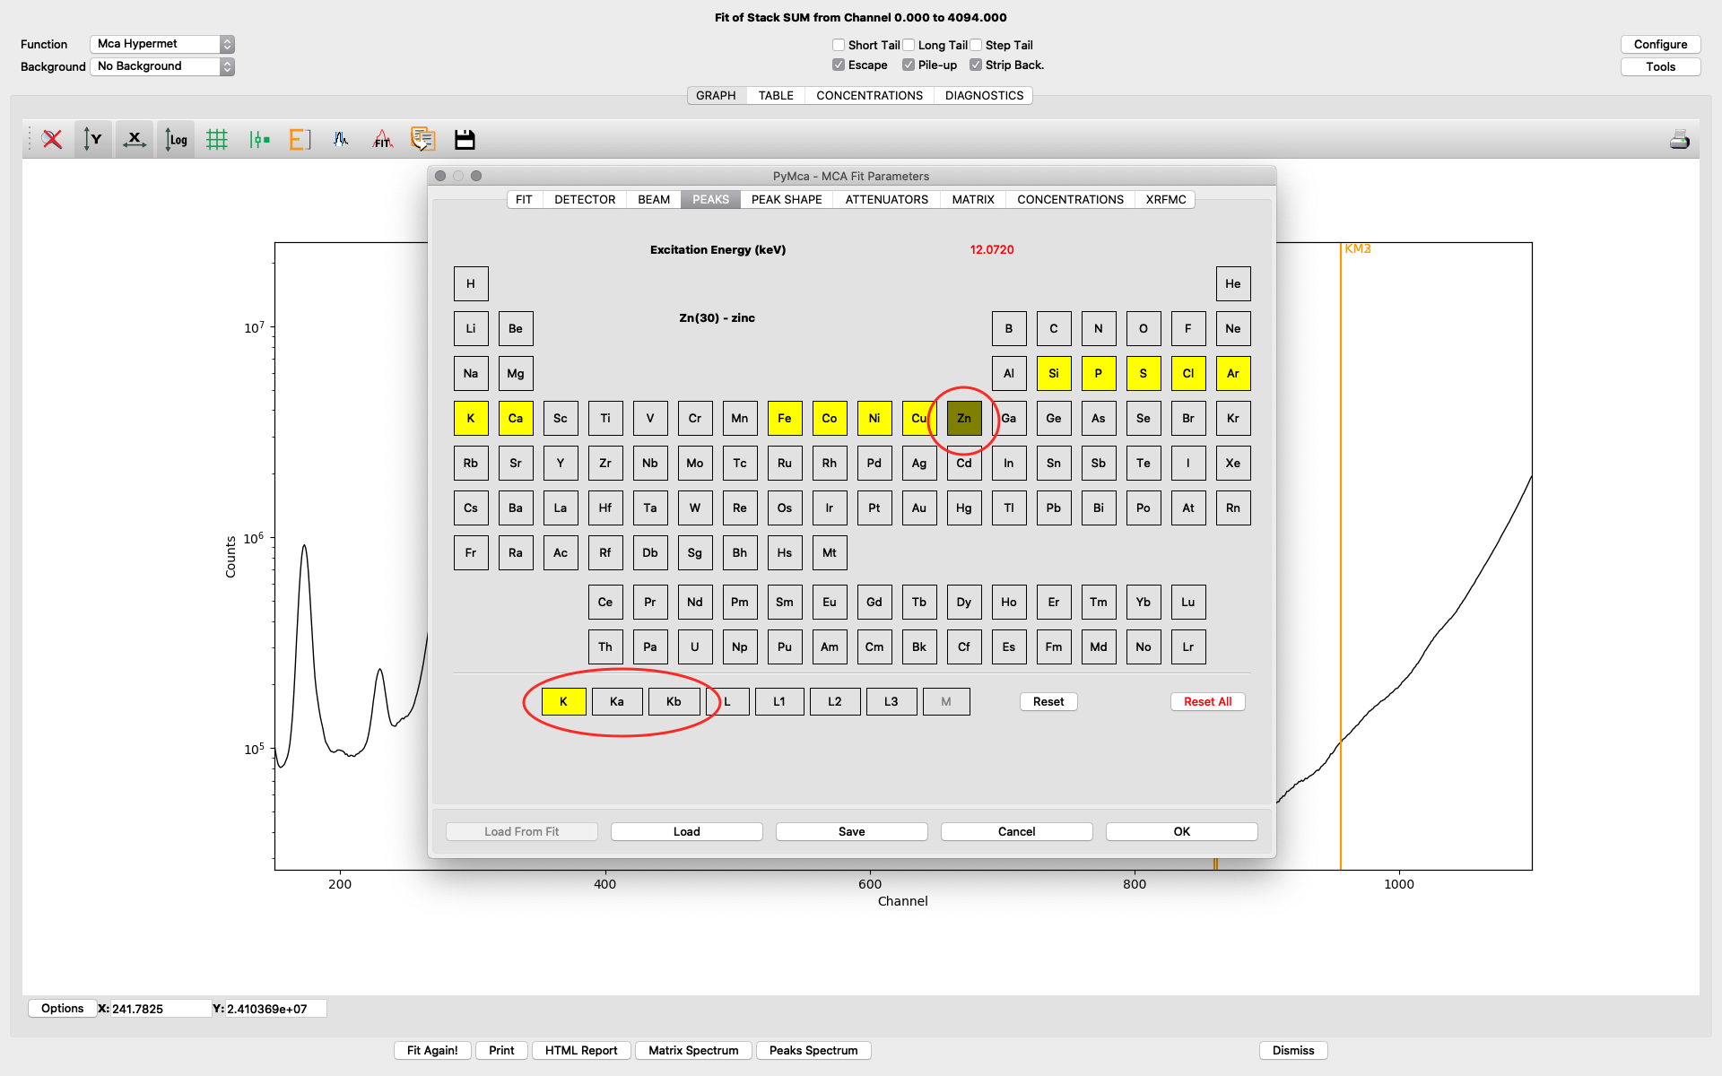Click the OK button
Screen dimensions: 1722x1076
tap(1181, 831)
